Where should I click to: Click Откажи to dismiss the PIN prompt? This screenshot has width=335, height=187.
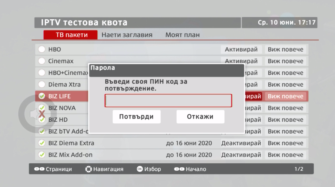pyautogui.click(x=200, y=116)
